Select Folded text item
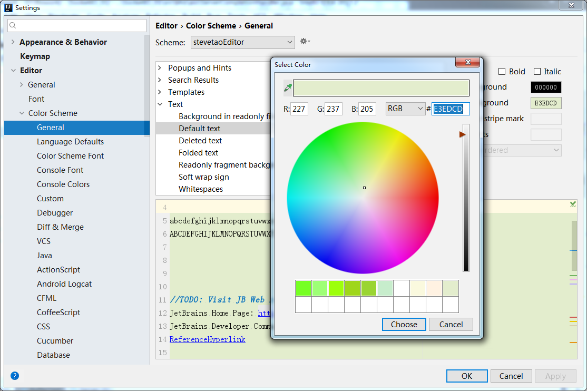 [x=199, y=153]
